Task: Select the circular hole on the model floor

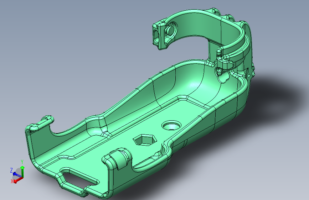Action: pyautogui.click(x=171, y=125)
